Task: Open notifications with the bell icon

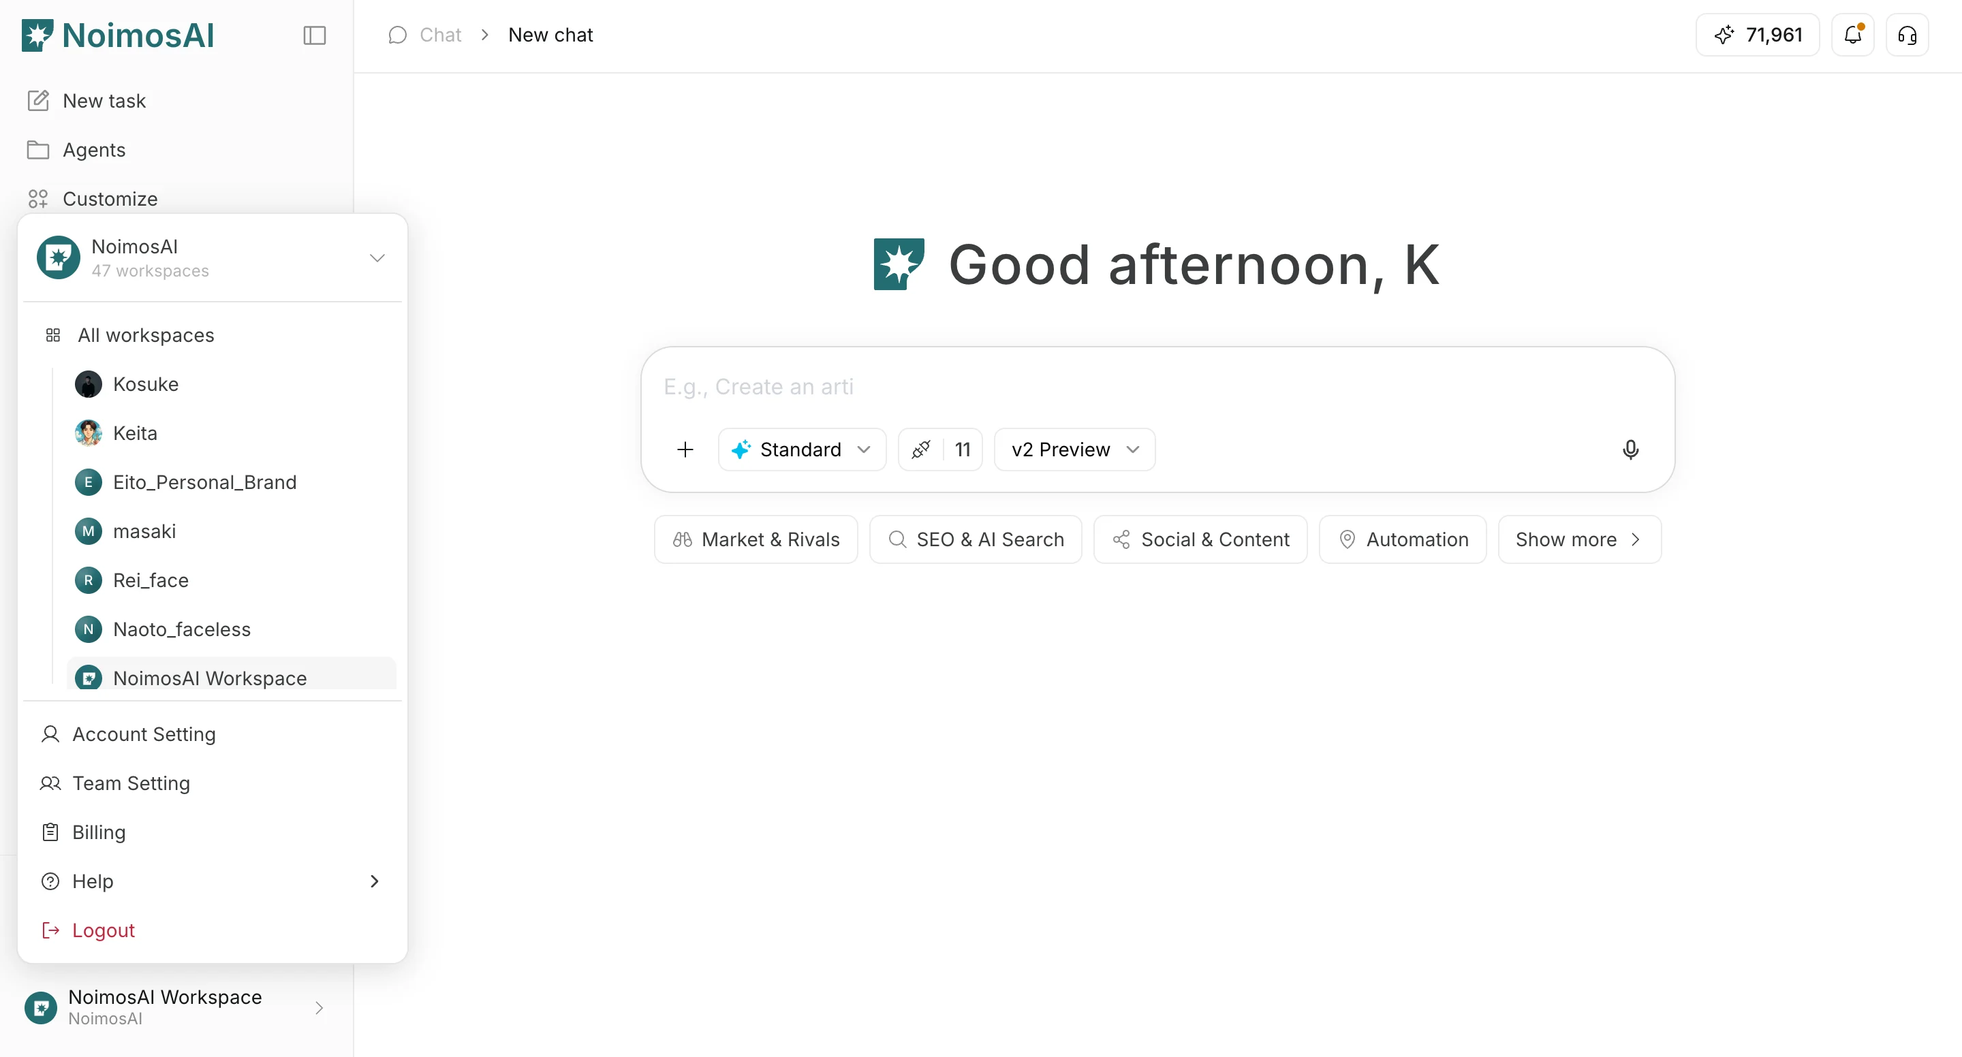Action: point(1853,35)
